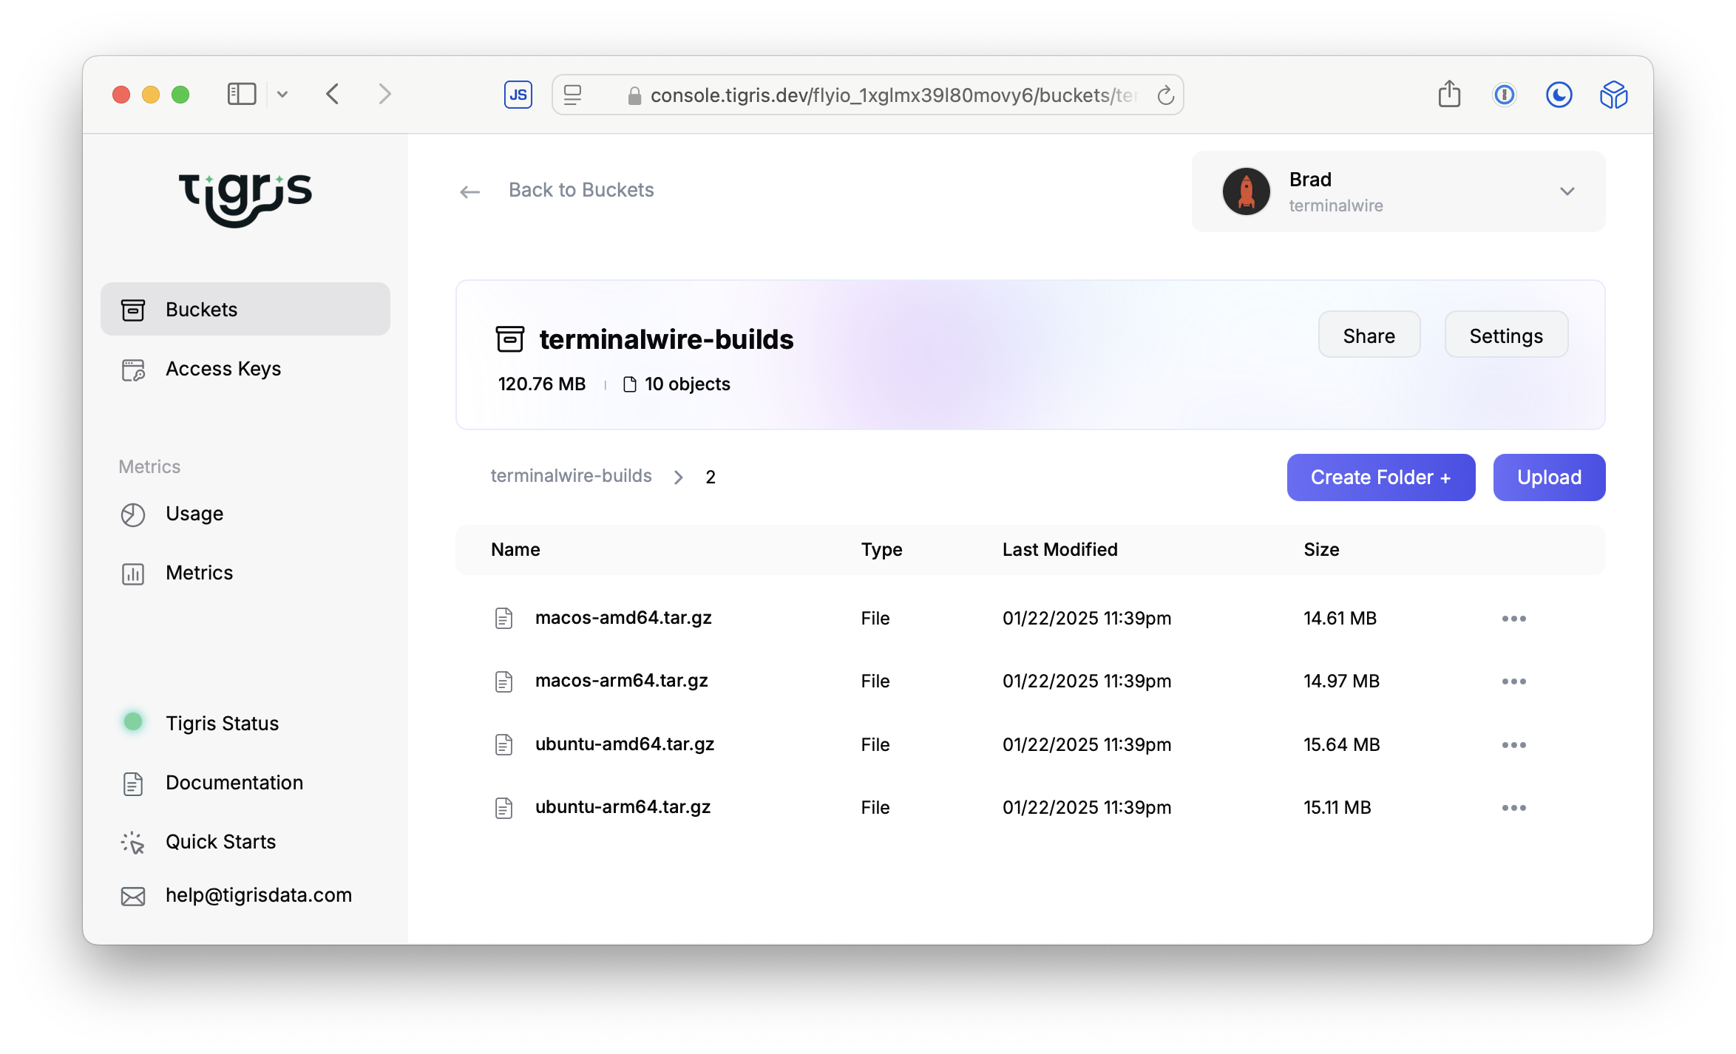Open the Settings panel for bucket

1505,336
